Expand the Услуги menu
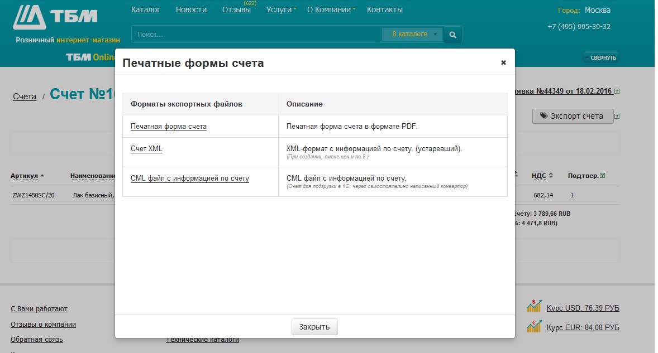This screenshot has width=658, height=353. [x=281, y=9]
